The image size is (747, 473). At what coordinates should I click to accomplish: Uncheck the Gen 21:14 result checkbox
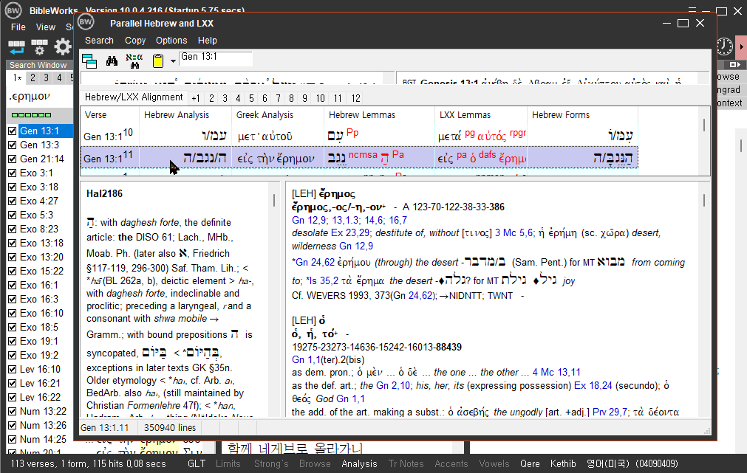pos(13,159)
